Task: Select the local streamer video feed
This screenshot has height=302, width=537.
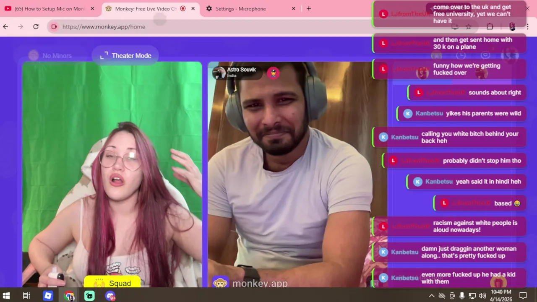Action: 112,174
